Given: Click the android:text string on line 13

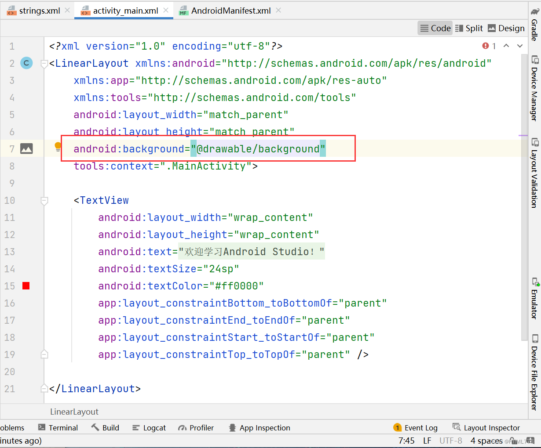Looking at the screenshot, I should [252, 252].
